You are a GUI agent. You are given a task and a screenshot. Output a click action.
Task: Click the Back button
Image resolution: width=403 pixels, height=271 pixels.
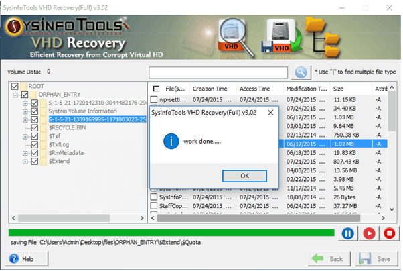pos(329,259)
